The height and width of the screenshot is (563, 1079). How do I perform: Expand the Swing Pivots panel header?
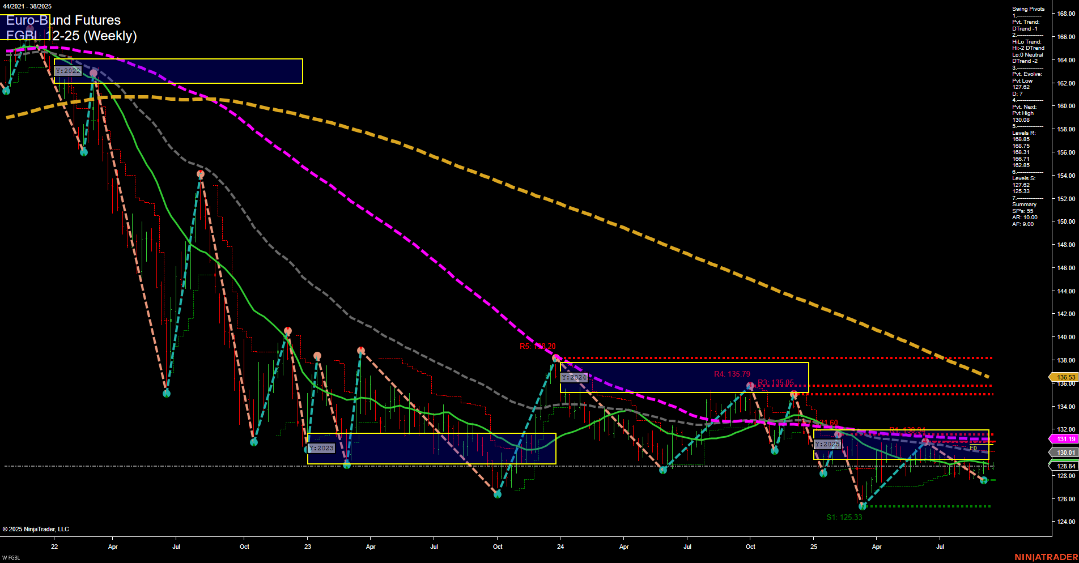tap(1027, 8)
